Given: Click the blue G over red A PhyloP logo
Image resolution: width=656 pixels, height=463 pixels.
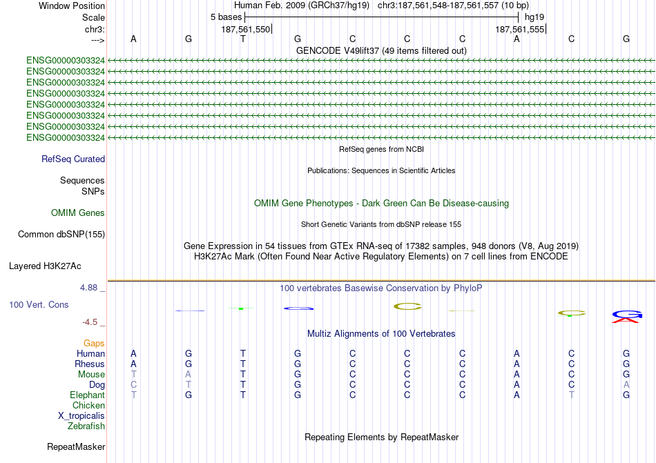Looking at the screenshot, I should coord(626,317).
